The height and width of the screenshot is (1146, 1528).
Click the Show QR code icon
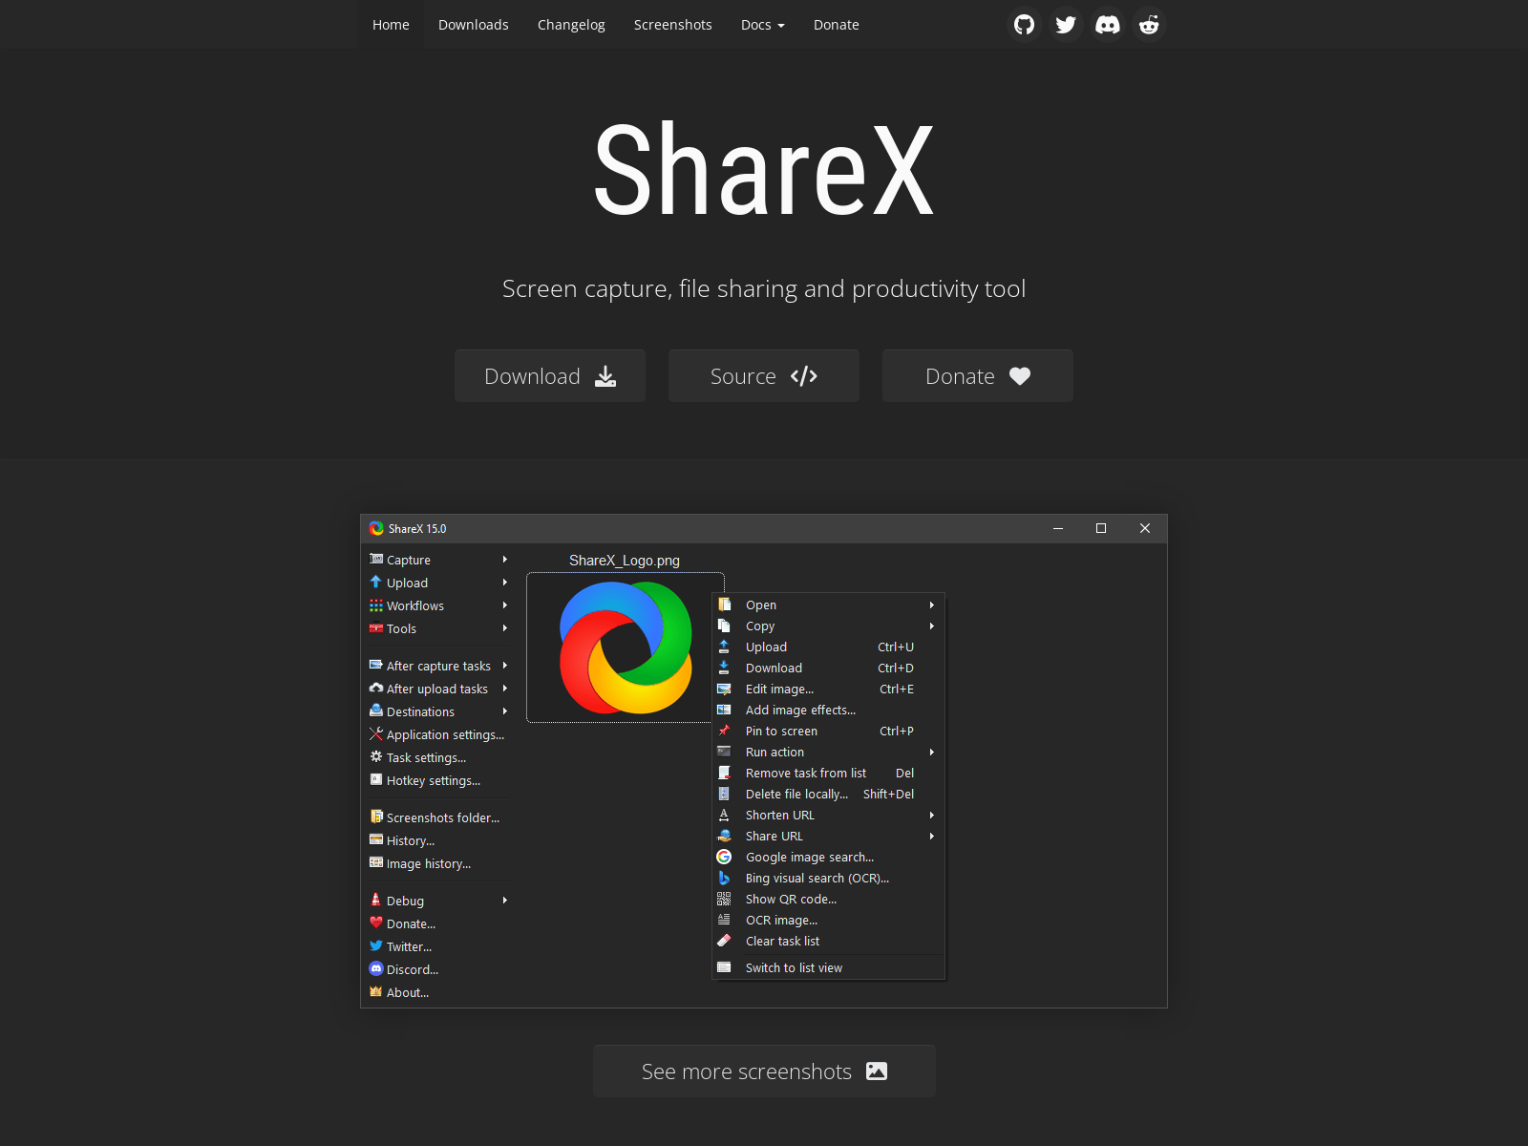point(724,900)
